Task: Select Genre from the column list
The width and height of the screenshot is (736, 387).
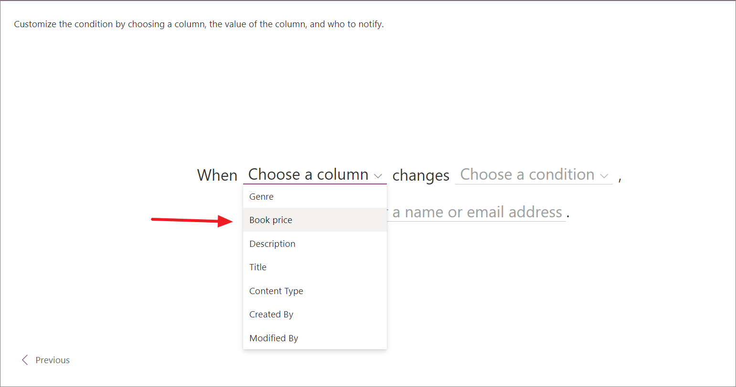Action: [261, 196]
